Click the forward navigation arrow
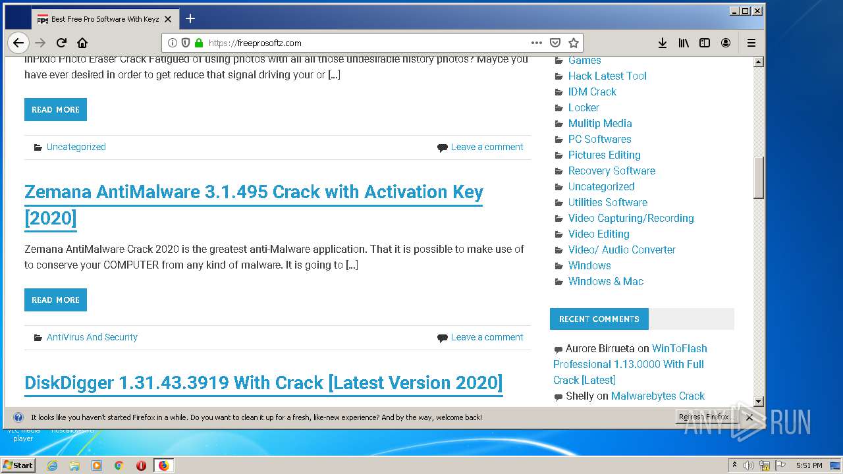The image size is (843, 474). (40, 43)
